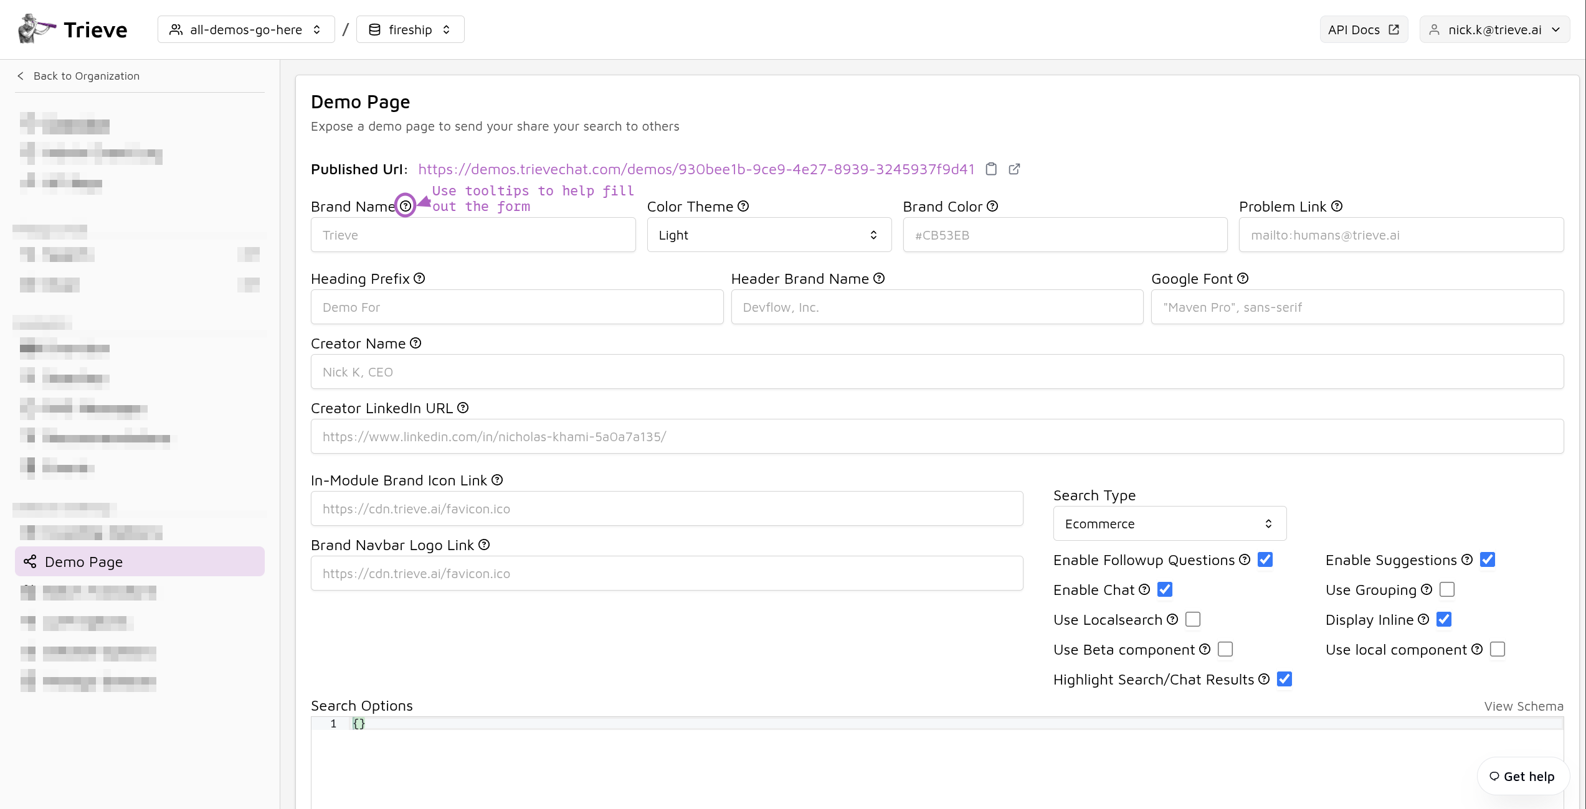Open the Color Theme dropdown set to Light
Viewport: 1586px width, 809px height.
tap(769, 235)
